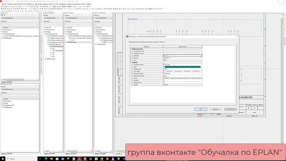Screen dimensions: 286x161
Task: Open the Параметры menu
Action: (63, 4)
